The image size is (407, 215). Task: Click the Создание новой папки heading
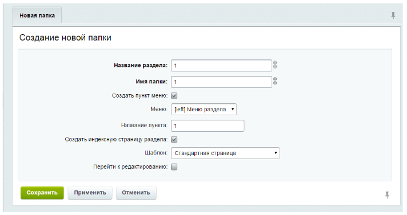coord(65,38)
